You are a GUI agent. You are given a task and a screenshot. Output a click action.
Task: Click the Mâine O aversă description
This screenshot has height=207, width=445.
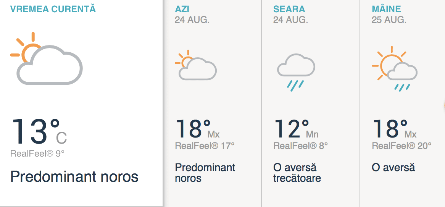point(393,167)
